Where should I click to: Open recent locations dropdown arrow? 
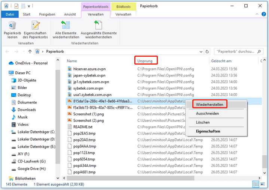pyautogui.click(x=24, y=52)
